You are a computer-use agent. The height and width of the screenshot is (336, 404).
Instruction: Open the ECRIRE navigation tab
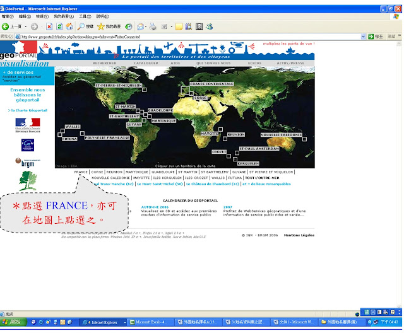click(254, 63)
